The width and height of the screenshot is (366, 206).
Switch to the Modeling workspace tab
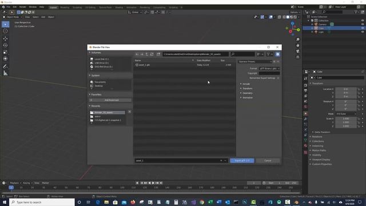pos(65,7)
